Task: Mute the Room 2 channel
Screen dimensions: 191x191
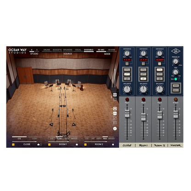Action: [x=160, y=100]
